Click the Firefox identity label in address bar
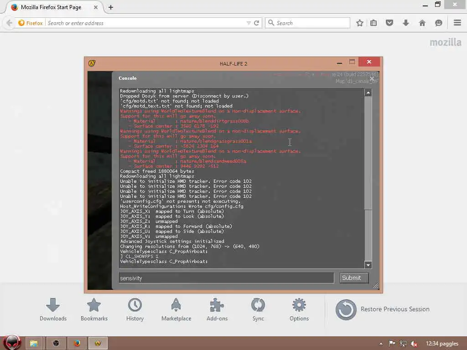 (x=31, y=23)
